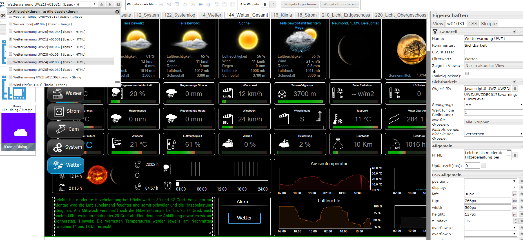Viewport: 523px width, 240px height.
Task: Uncheck Wetterwarnung UWZ1[w01031] in the list
Action: coord(10,39)
